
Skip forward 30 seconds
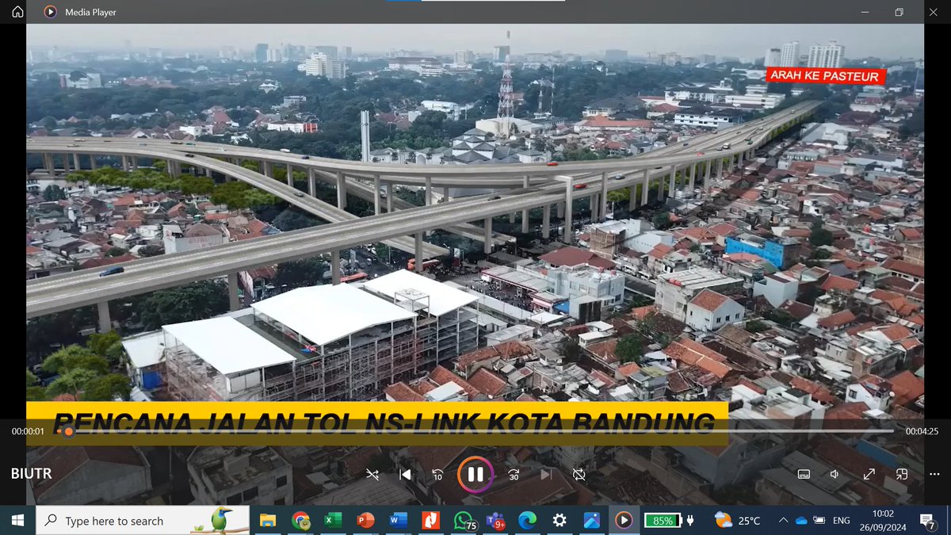point(514,474)
